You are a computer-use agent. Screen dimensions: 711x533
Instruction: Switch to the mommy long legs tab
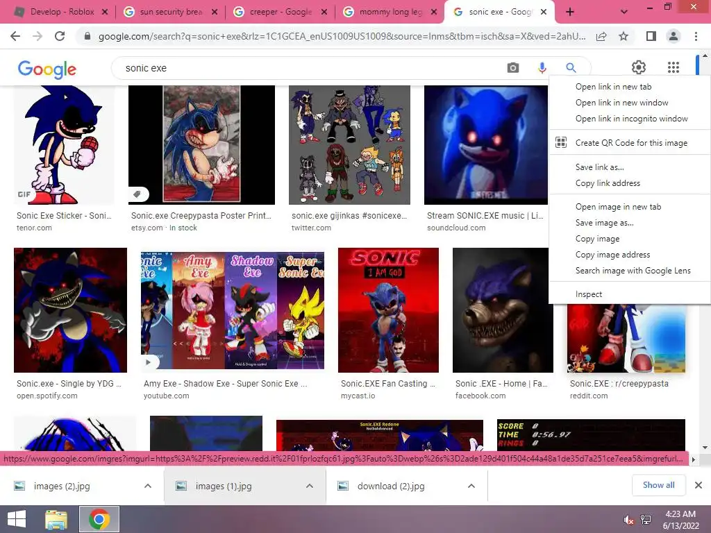tap(390, 12)
